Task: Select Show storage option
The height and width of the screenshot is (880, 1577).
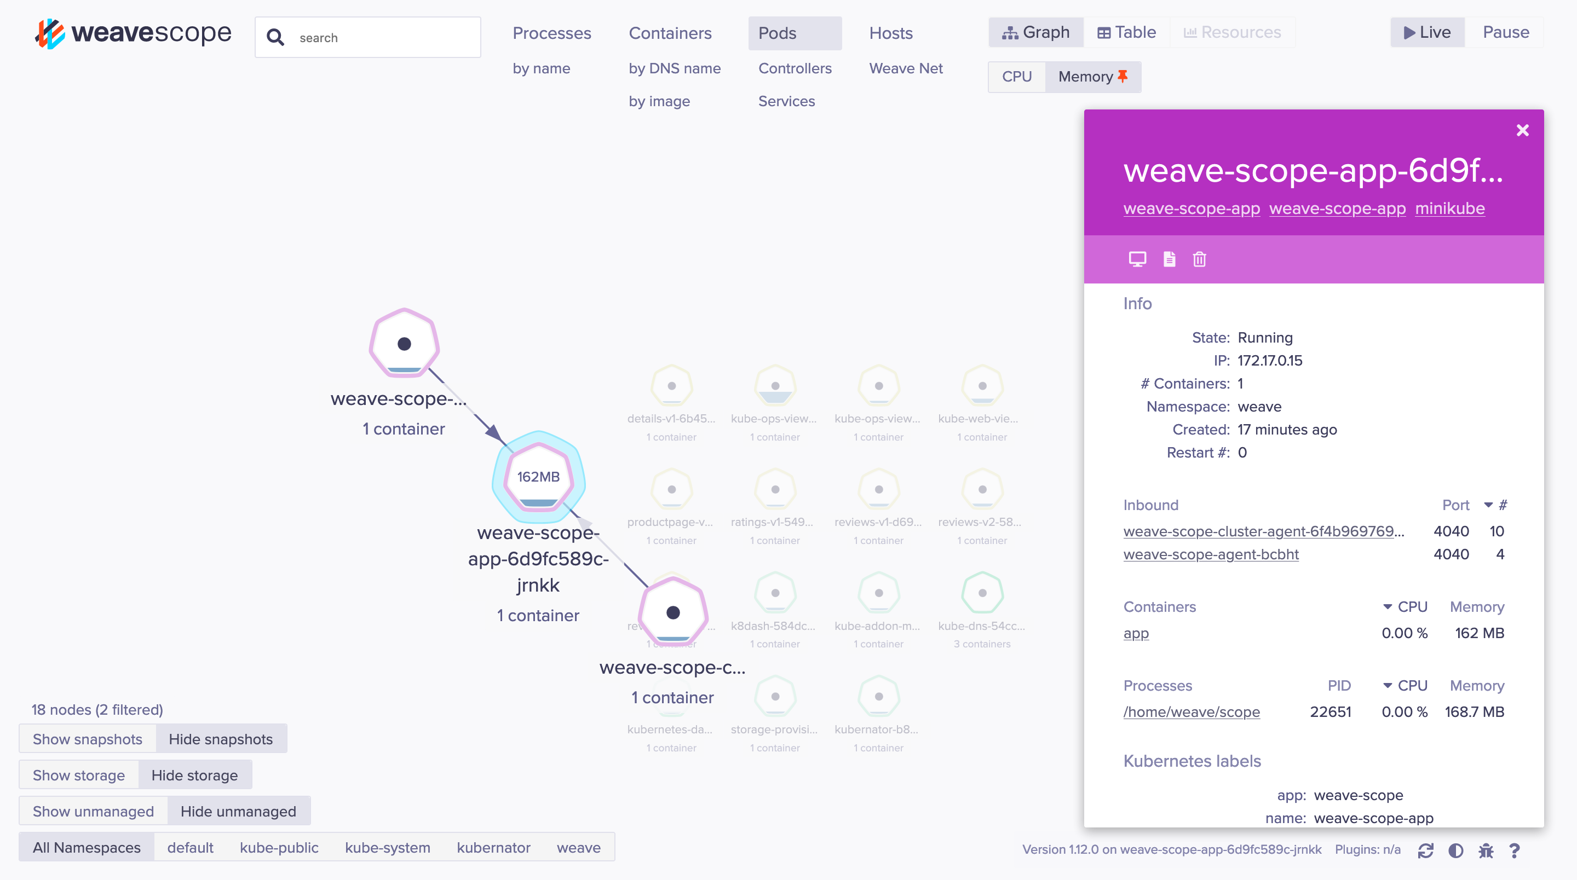Action: tap(79, 775)
